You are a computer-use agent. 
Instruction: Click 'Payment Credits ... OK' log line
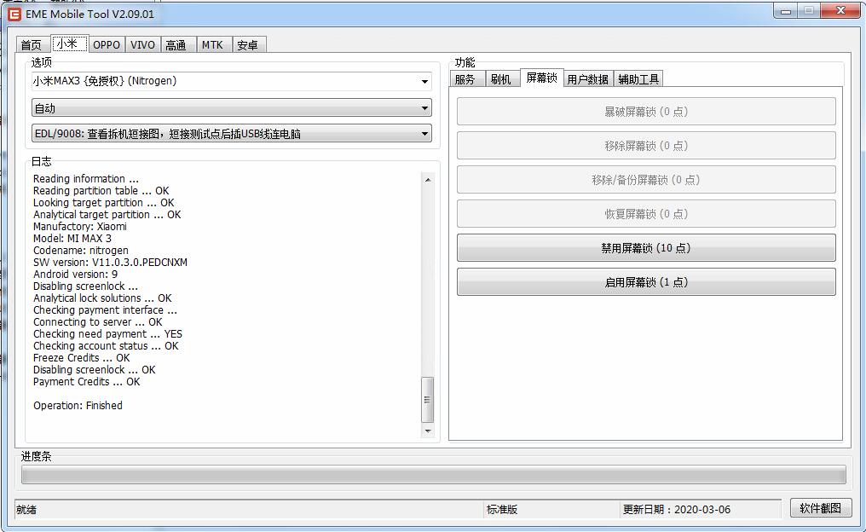click(x=87, y=382)
